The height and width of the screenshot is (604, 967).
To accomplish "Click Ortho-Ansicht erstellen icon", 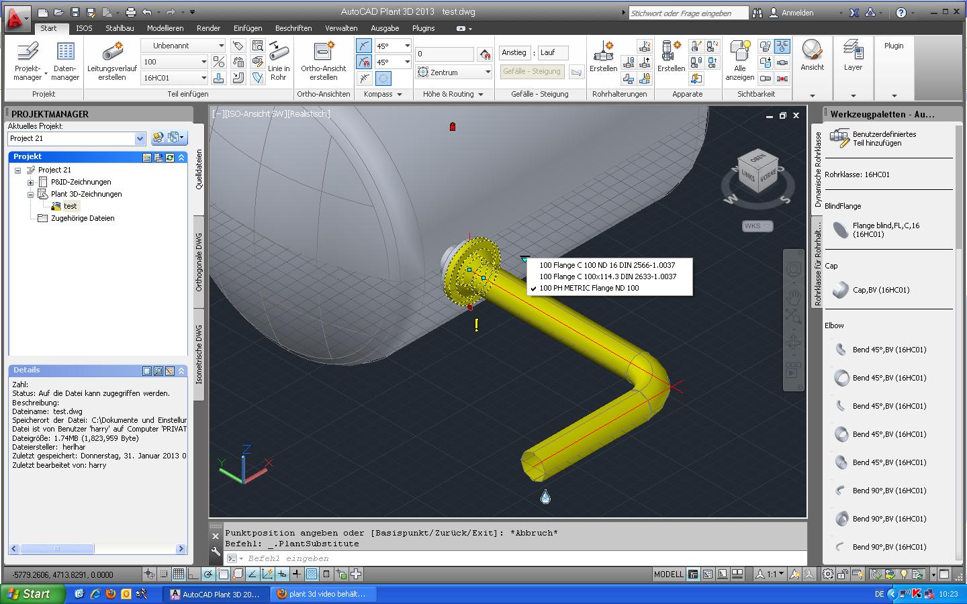I will 324,51.
